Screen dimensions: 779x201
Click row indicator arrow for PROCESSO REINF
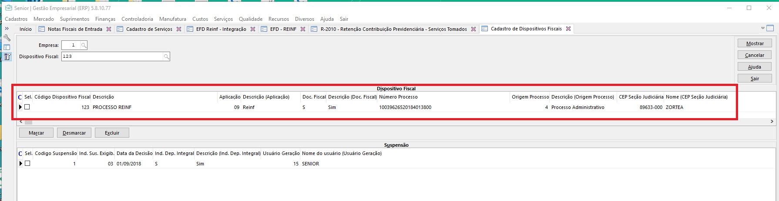tap(20, 107)
